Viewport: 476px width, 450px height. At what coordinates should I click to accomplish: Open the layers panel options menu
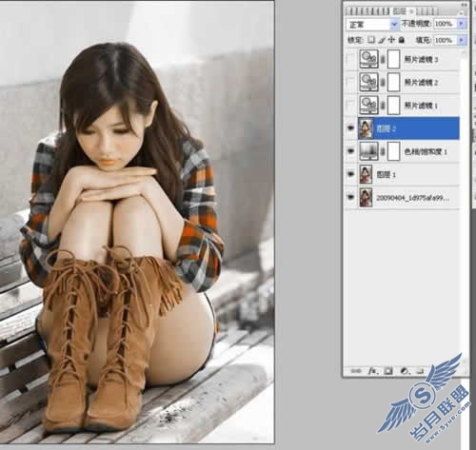pos(462,12)
